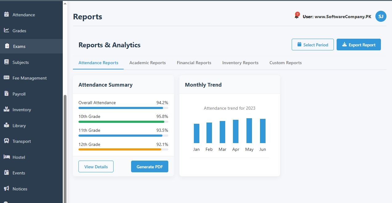Open the Library section icon
Image resolution: width=392 pixels, height=203 pixels.
tap(6, 125)
